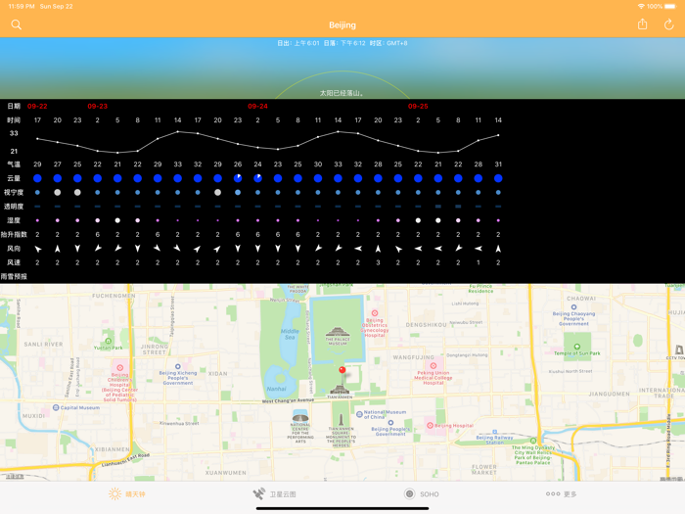Select date label 09-25
This screenshot has height=514, width=685.
[x=418, y=106]
